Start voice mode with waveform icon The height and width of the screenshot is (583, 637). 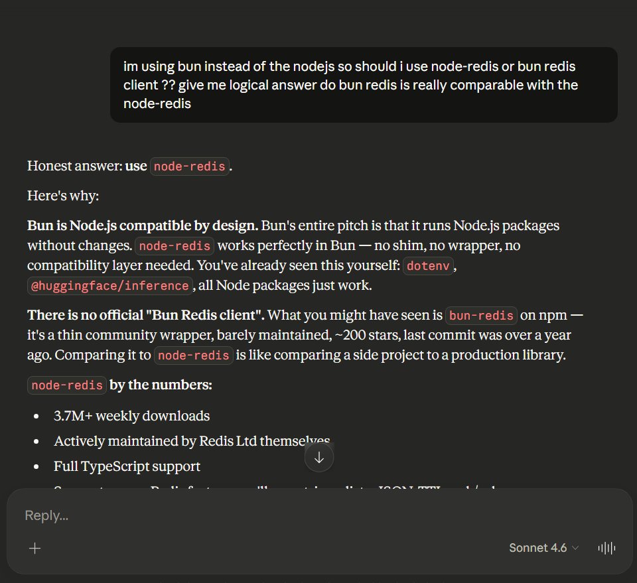pyautogui.click(x=606, y=548)
